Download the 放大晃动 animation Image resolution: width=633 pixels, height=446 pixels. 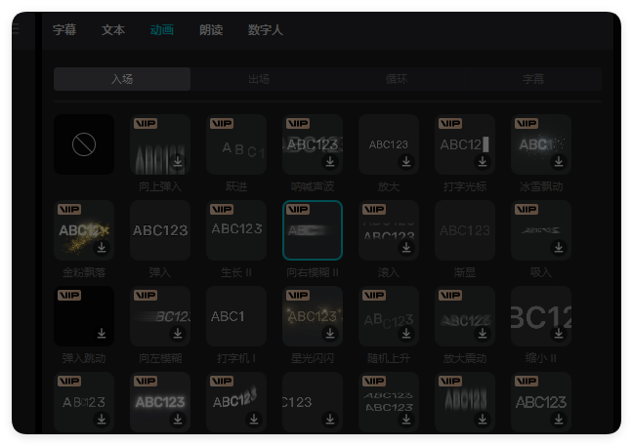coord(483,334)
